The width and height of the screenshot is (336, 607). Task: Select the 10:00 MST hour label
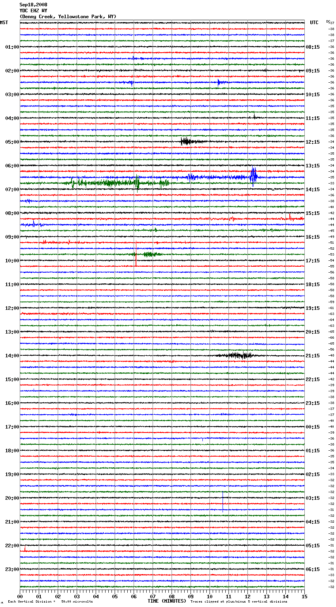pyautogui.click(x=12, y=261)
